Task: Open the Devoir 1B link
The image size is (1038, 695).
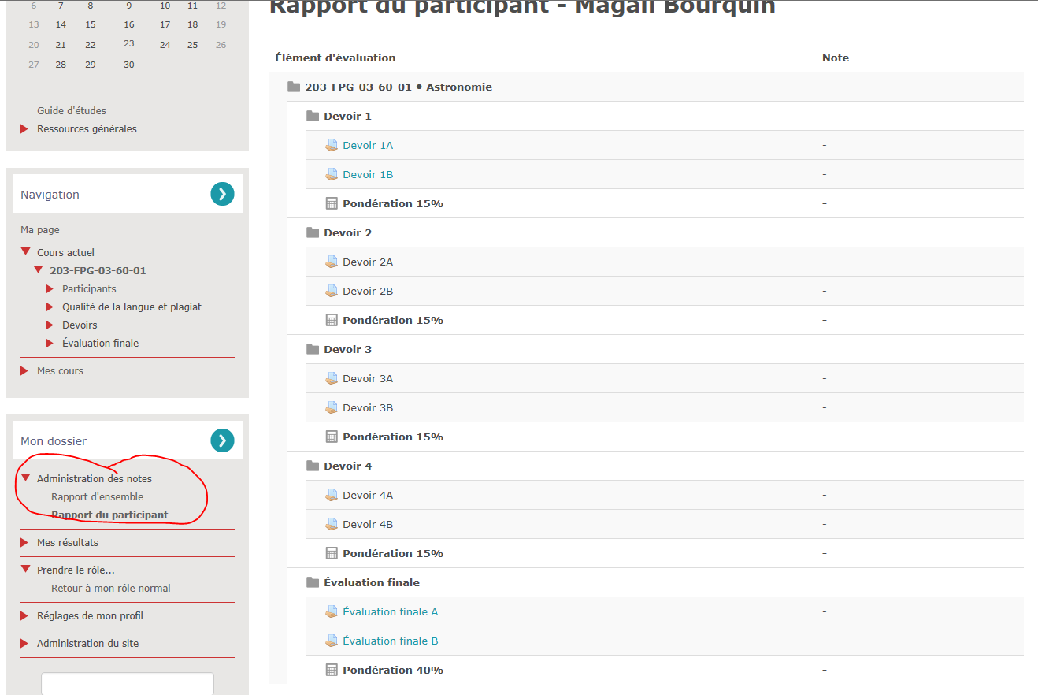Action: pos(368,175)
